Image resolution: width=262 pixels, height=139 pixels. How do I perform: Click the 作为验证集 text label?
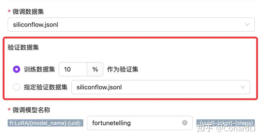click(x=123, y=69)
